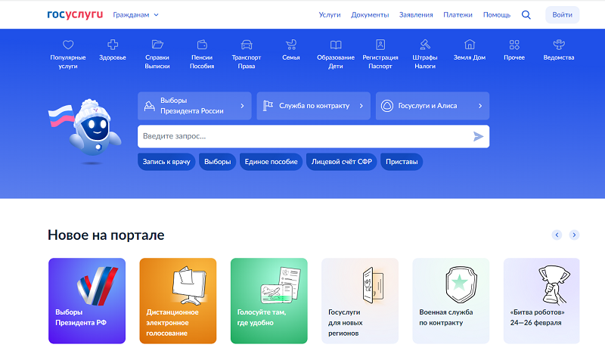Click the Госуслуги logo
The height and width of the screenshot is (360, 605).
click(x=75, y=14)
